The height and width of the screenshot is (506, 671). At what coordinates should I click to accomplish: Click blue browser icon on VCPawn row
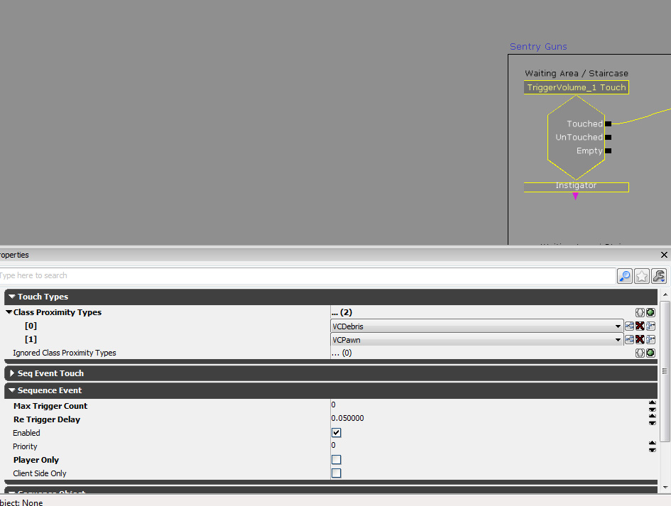pos(629,340)
